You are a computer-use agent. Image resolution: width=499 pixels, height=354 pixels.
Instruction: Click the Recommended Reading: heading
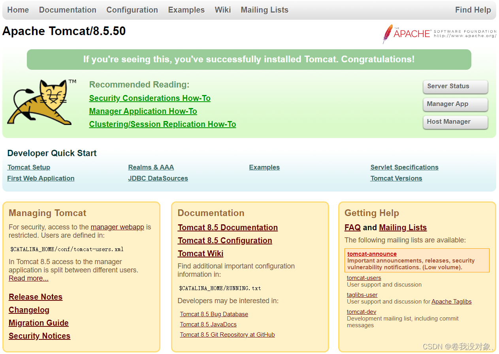click(x=139, y=85)
